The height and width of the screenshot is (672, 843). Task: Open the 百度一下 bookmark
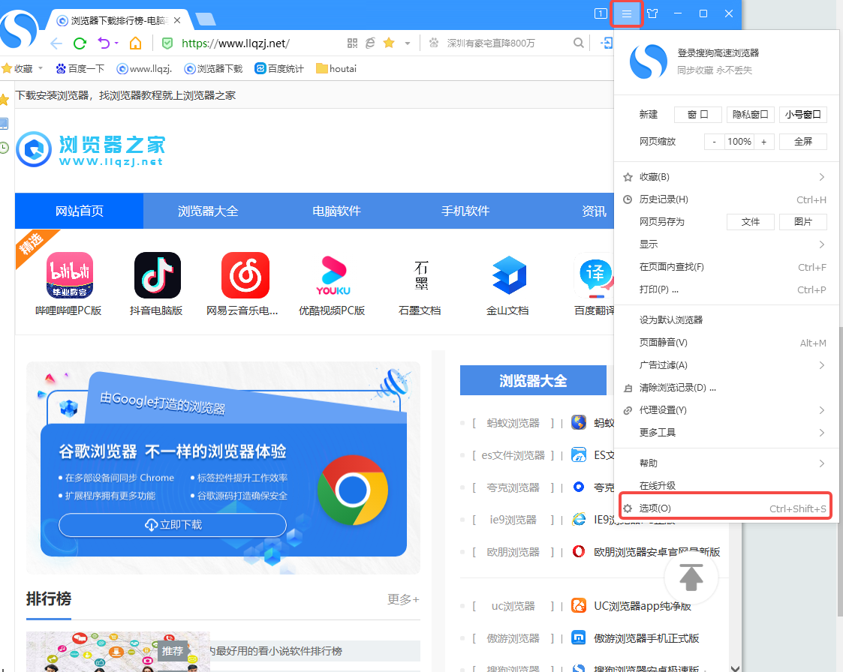pyautogui.click(x=80, y=69)
